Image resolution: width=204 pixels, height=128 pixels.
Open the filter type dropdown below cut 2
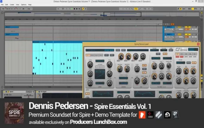(x=156, y=83)
